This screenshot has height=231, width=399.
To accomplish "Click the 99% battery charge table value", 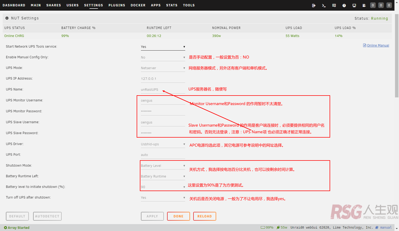I will pos(65,36).
